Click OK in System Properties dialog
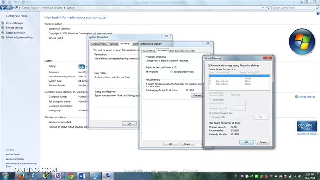This screenshot has height=180, width=320. pyautogui.click(x=129, y=124)
